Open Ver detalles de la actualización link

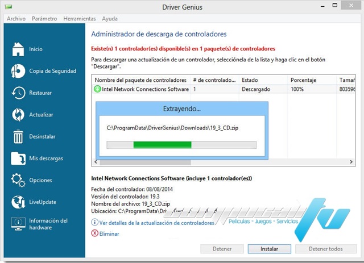click(157, 223)
